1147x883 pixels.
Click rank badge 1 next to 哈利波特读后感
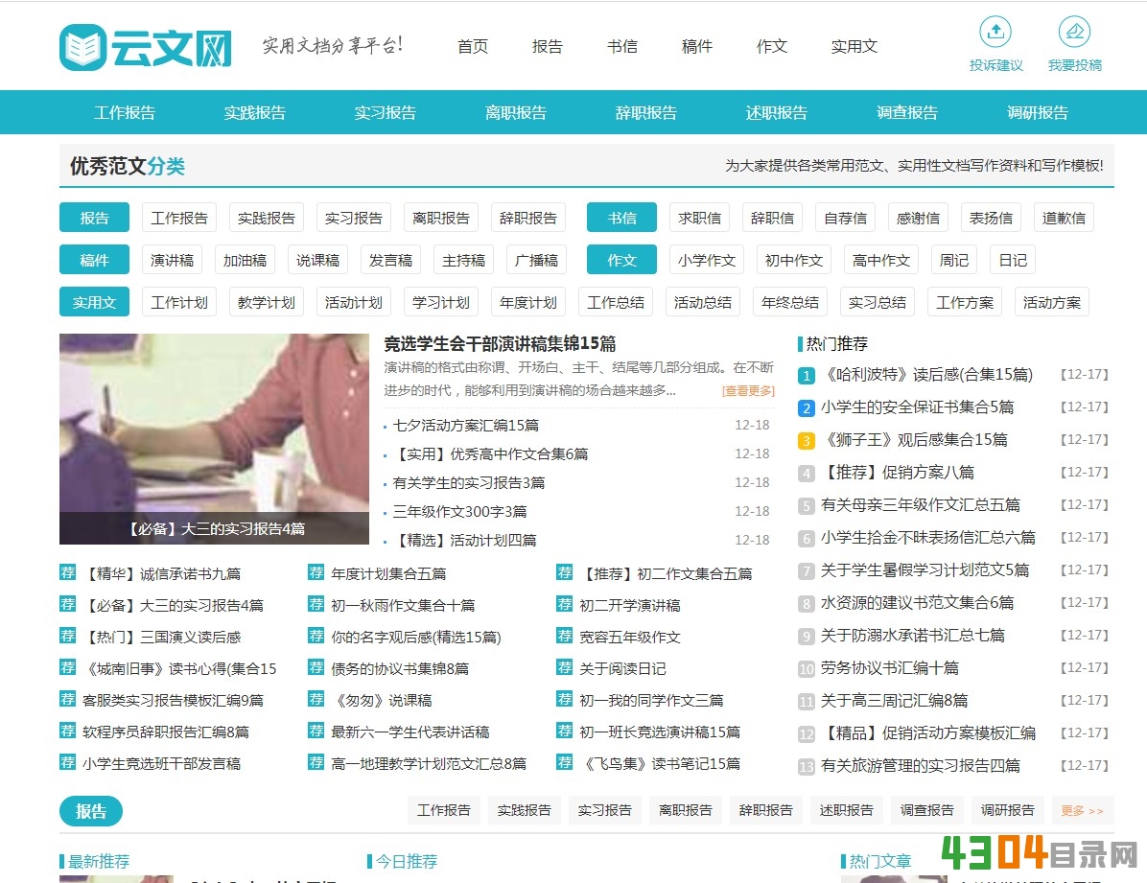(x=807, y=375)
